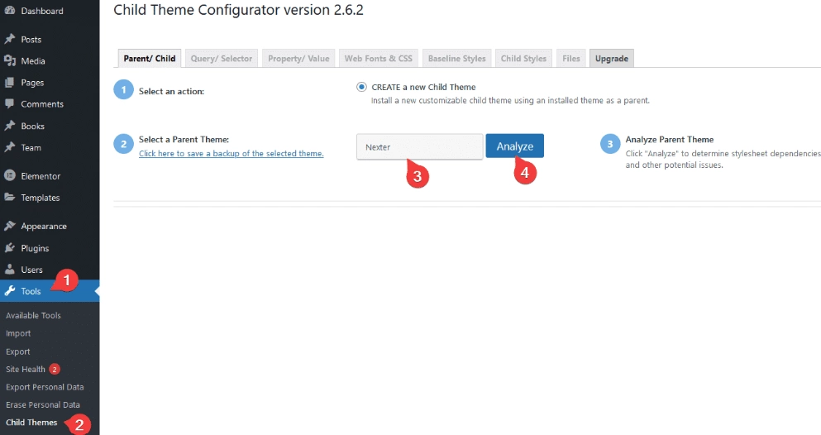Image resolution: width=821 pixels, height=435 pixels.
Task: Open the Templates menu label
Action: pyautogui.click(x=41, y=198)
